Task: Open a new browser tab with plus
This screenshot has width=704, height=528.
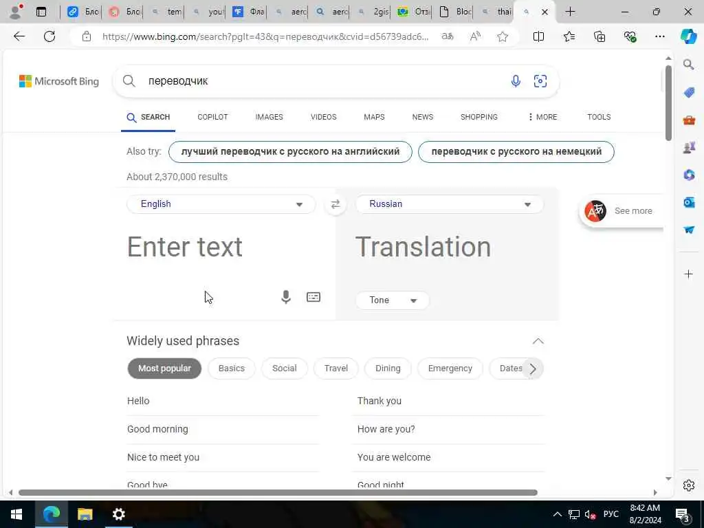Action: 570,12
